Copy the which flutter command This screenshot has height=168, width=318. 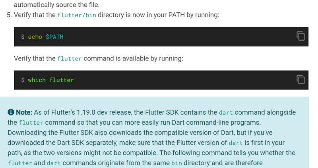pos(301,80)
